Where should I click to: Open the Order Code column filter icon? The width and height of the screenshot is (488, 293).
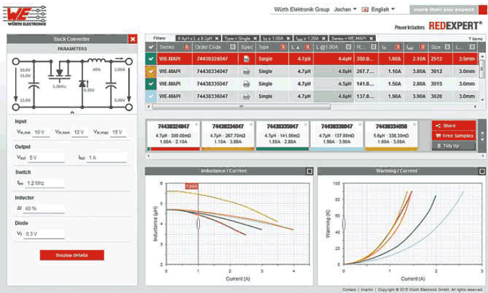pyautogui.click(x=232, y=47)
